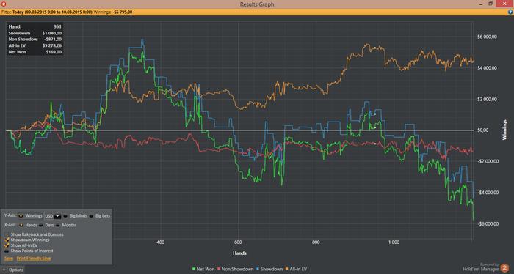Click the Print Friendly Save link
The image size is (514, 274).
pyautogui.click(x=34, y=259)
